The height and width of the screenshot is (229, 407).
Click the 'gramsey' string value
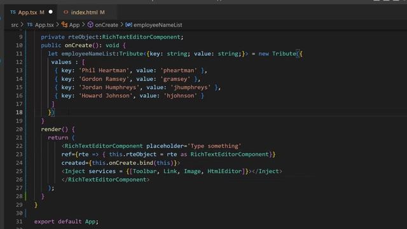point(176,79)
